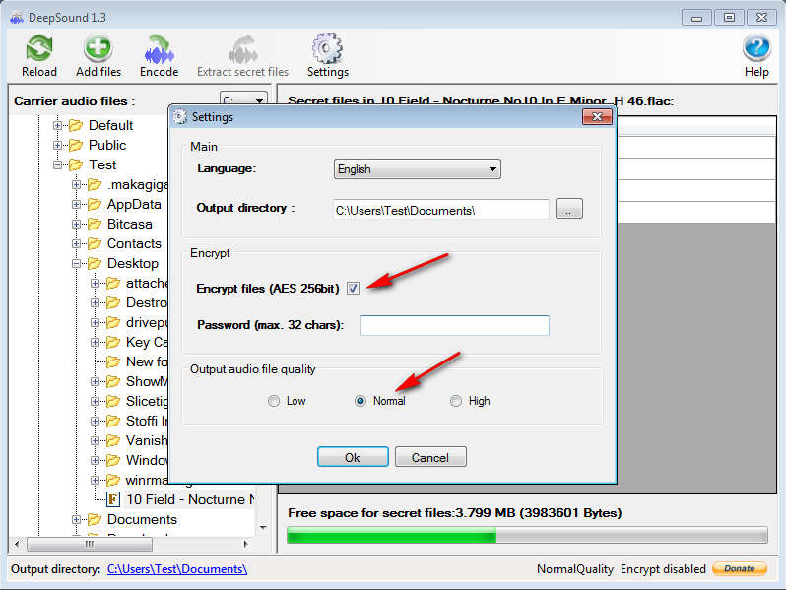Select High output audio quality
The width and height of the screenshot is (786, 590).
point(456,401)
